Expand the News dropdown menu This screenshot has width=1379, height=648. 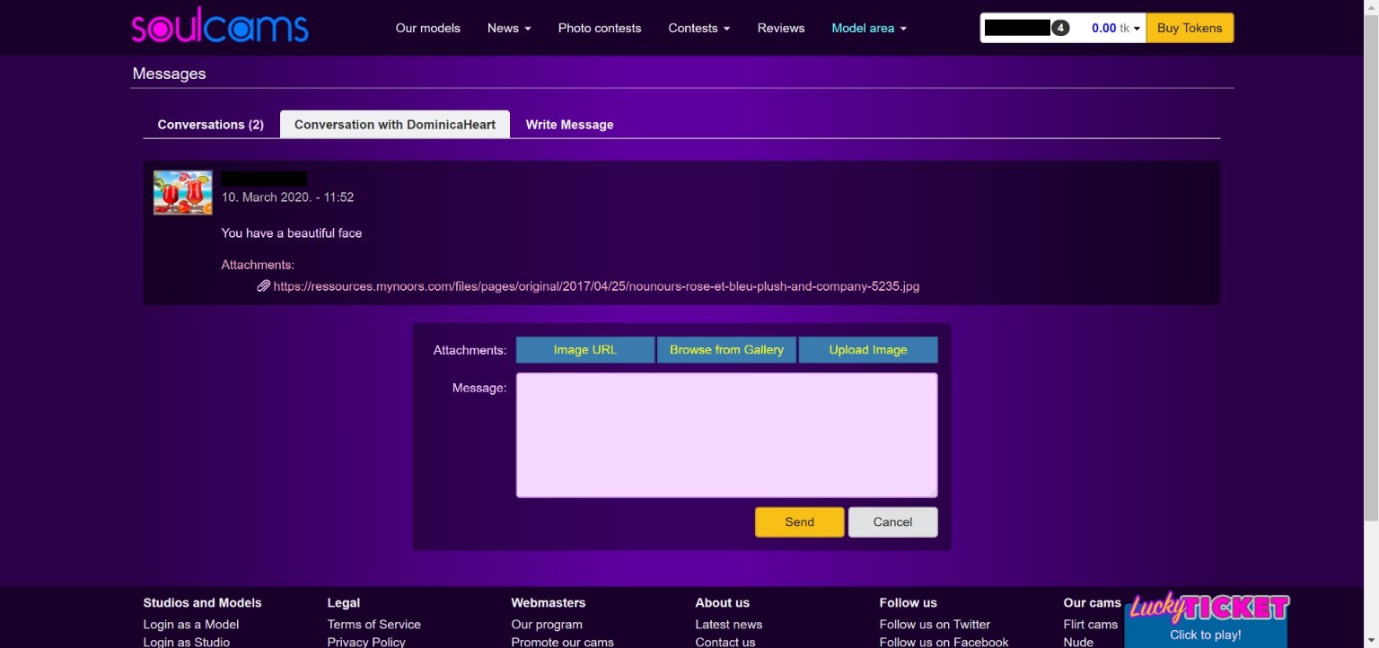(509, 28)
